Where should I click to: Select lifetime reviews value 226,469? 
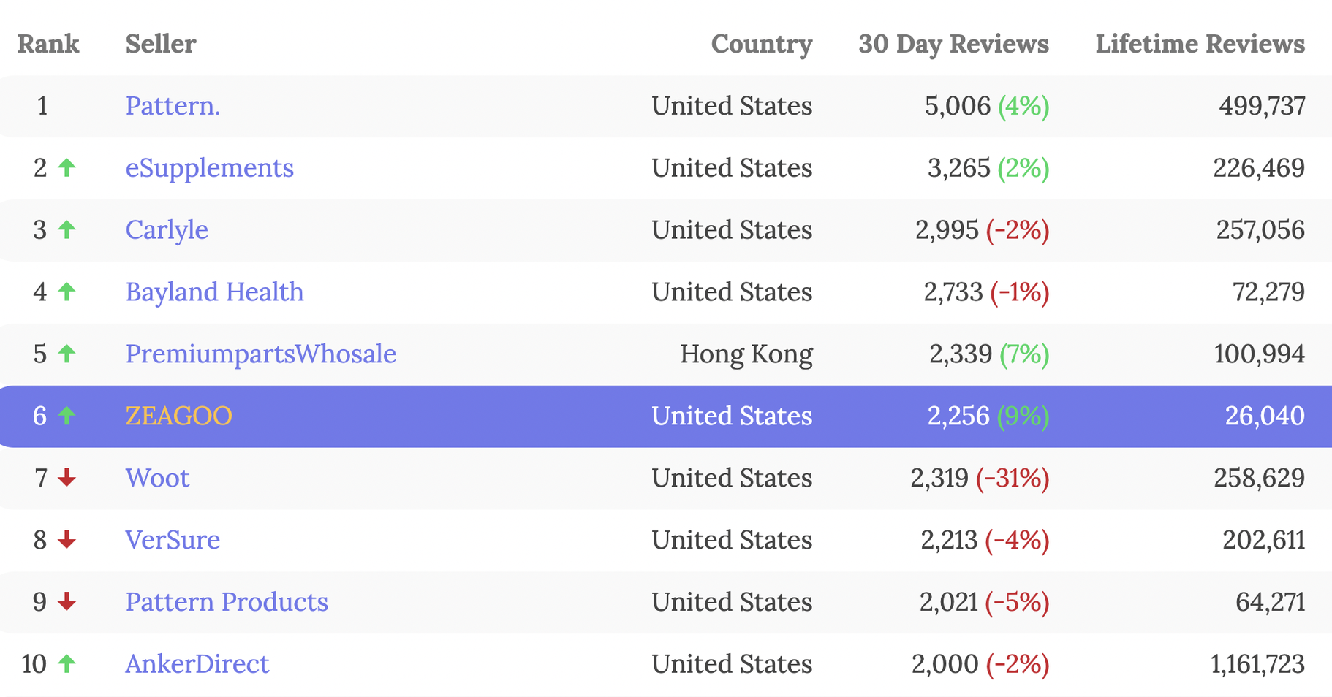pyautogui.click(x=1259, y=168)
